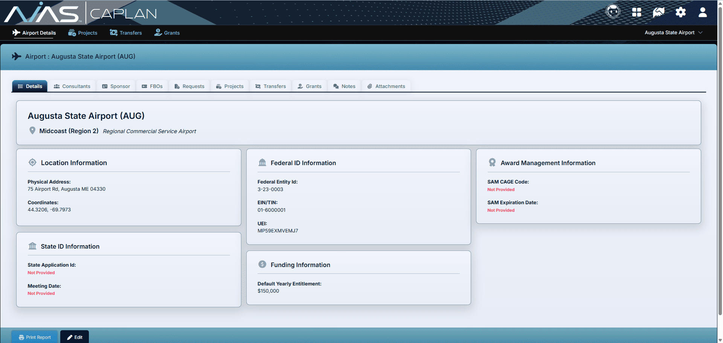Viewport: 723px width, 343px height.
Task: Open the Attachments tab
Action: click(x=386, y=86)
